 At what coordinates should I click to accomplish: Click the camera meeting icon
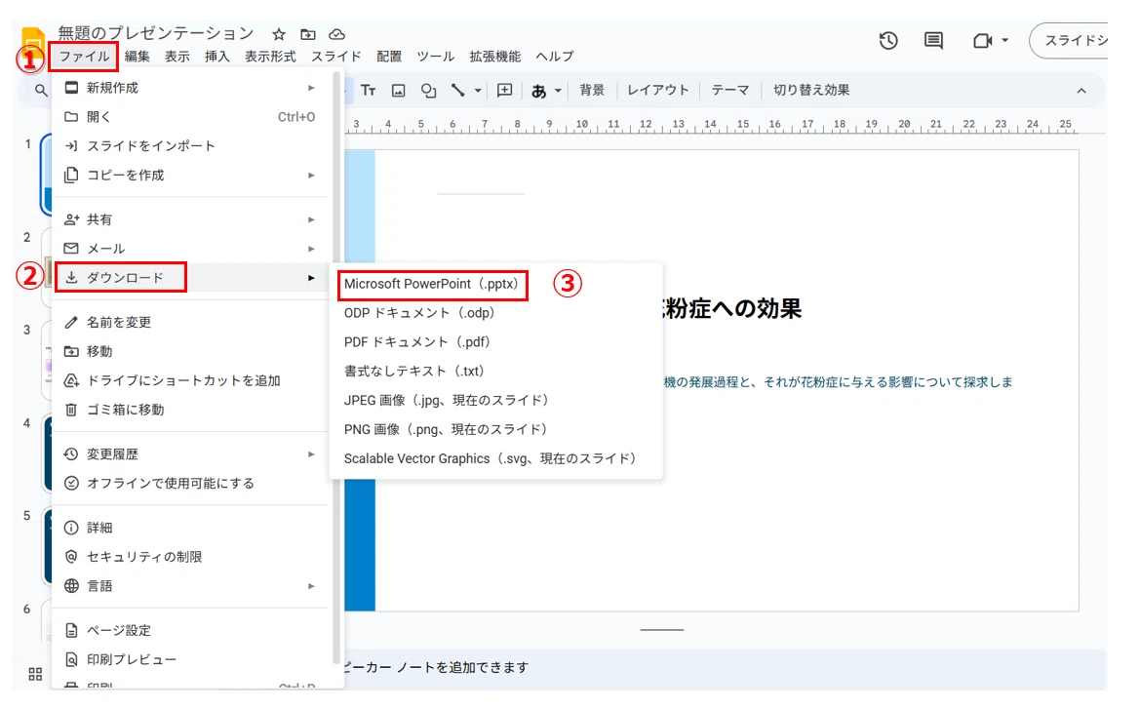(982, 41)
